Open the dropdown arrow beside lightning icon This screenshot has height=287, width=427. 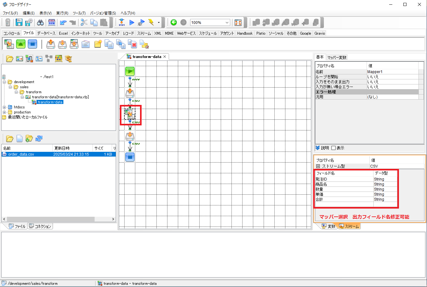[159, 22]
